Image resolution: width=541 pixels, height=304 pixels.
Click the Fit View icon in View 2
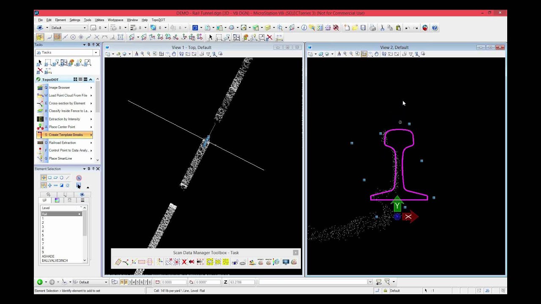(x=364, y=54)
